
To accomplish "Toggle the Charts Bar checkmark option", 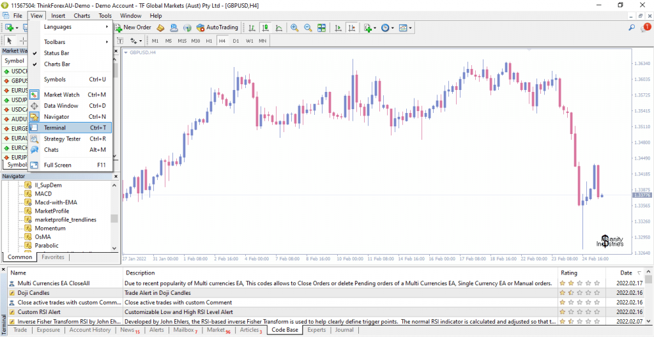I will coord(57,64).
